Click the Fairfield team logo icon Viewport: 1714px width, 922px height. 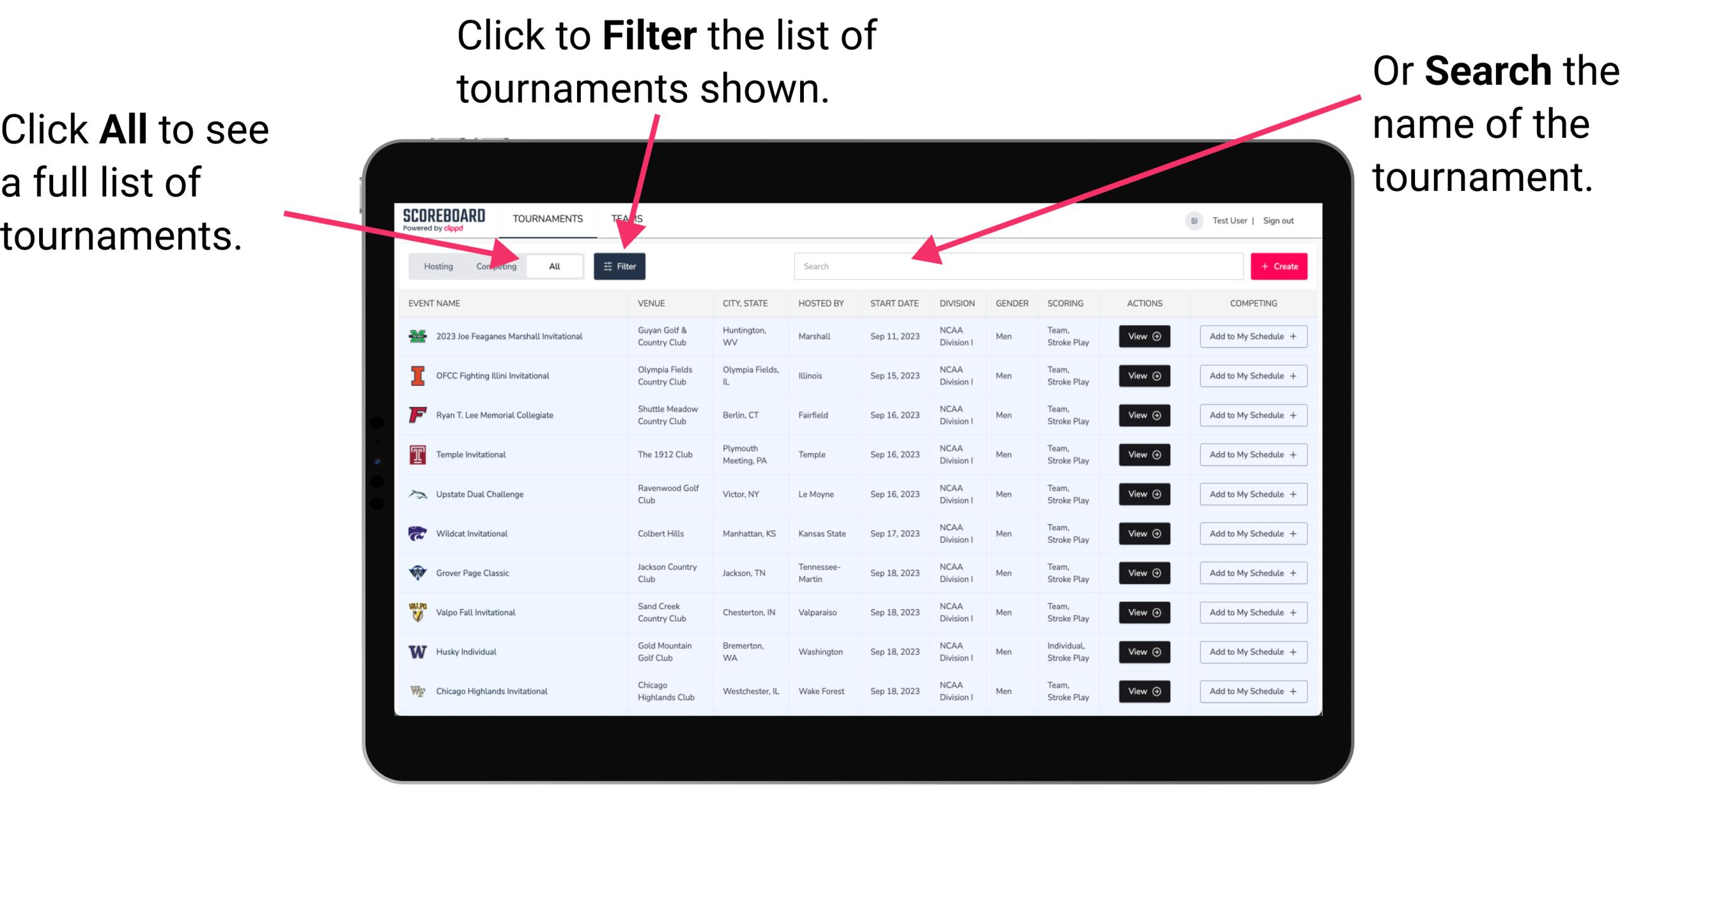point(416,416)
